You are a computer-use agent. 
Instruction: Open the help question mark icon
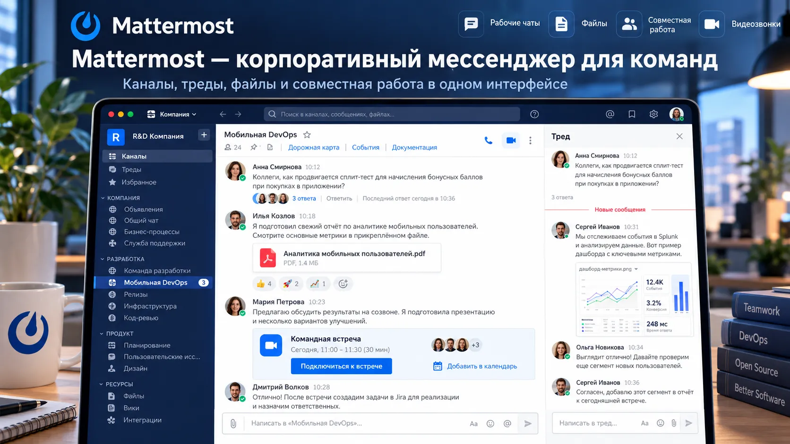(x=534, y=114)
